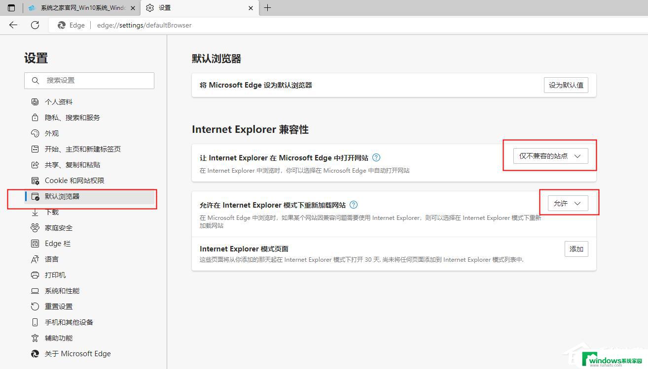The width and height of the screenshot is (648, 369).
Task: Click the tab actions (vertical tabs) icon
Action: (x=11, y=8)
